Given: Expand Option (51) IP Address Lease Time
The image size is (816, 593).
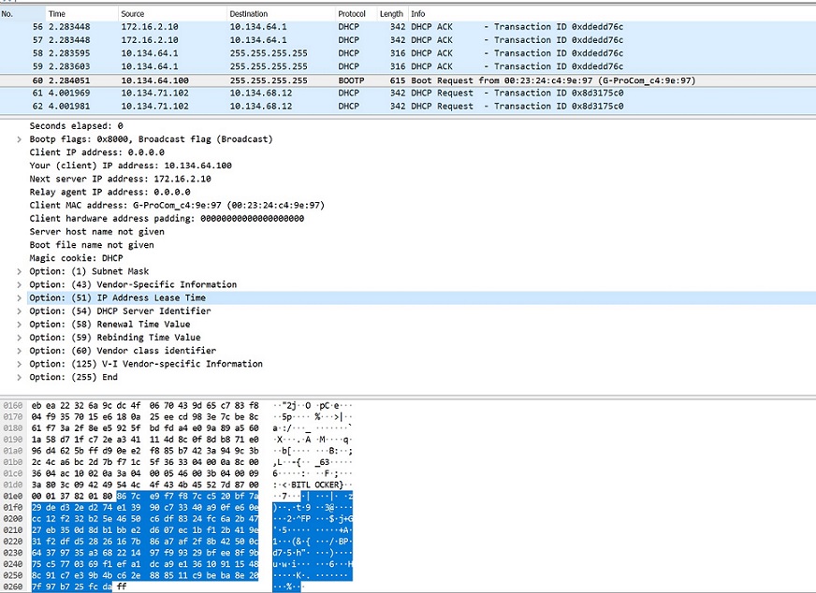Looking at the screenshot, I should 19,297.
